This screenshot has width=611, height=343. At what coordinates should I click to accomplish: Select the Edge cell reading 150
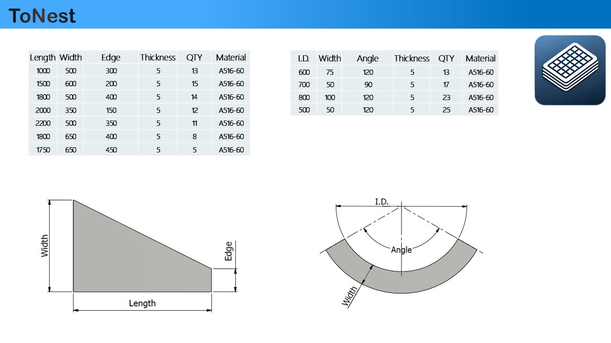tap(111, 110)
